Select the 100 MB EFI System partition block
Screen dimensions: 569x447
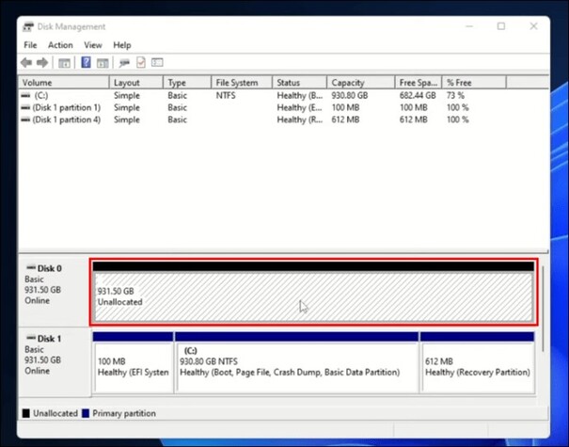[133, 366]
